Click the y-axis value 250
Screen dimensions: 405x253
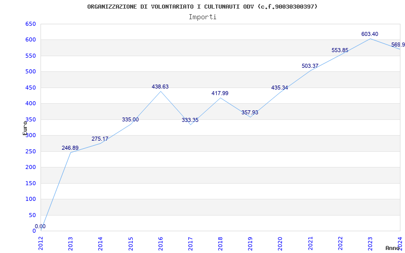[x=30, y=151]
